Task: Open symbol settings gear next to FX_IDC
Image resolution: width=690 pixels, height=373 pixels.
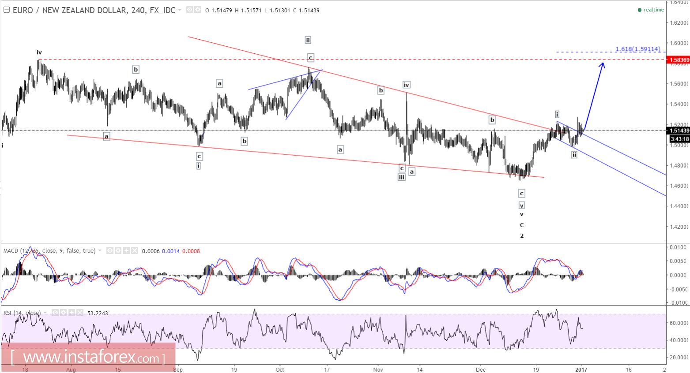Action: 197,9
